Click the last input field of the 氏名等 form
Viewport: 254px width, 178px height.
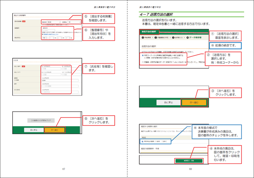[60, 92]
